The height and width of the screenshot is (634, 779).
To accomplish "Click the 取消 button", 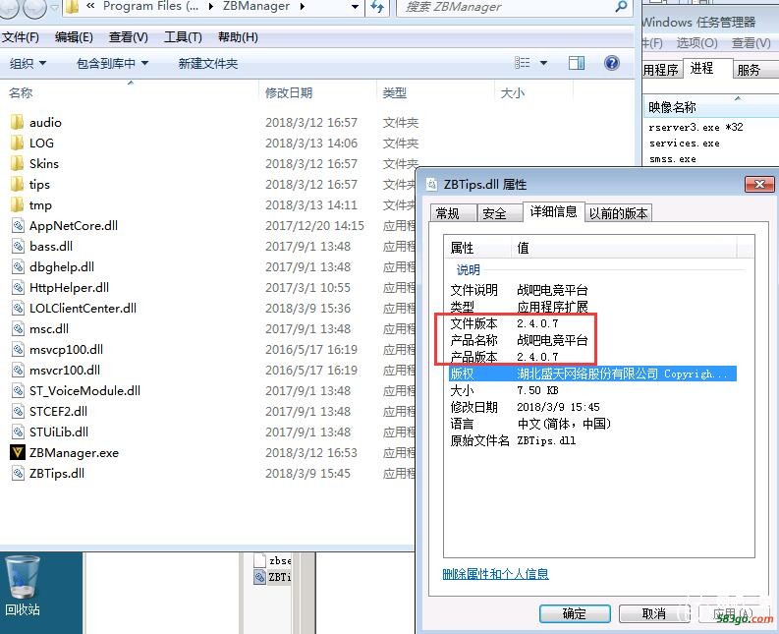I will coord(654,613).
